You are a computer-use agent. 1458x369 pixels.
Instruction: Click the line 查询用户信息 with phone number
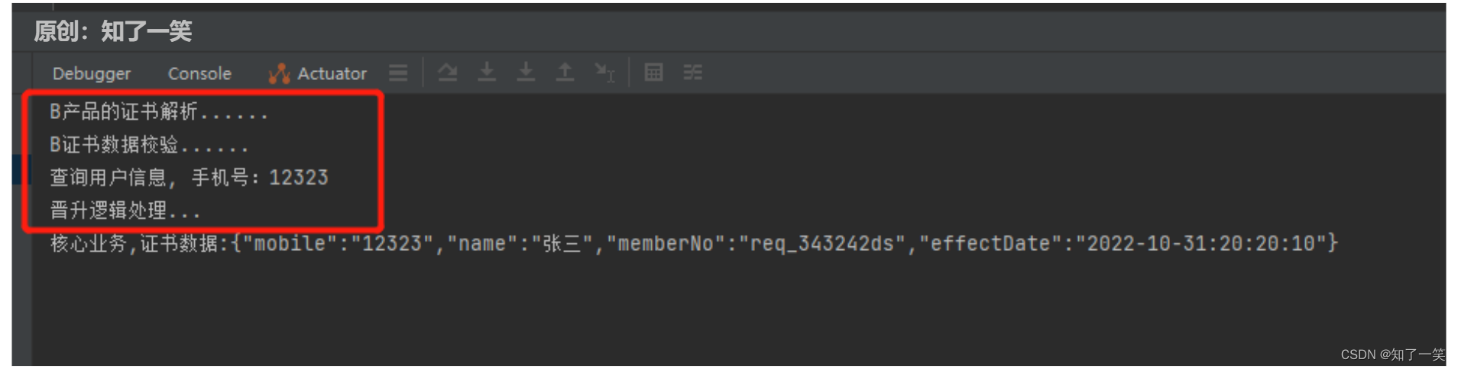coord(189,178)
